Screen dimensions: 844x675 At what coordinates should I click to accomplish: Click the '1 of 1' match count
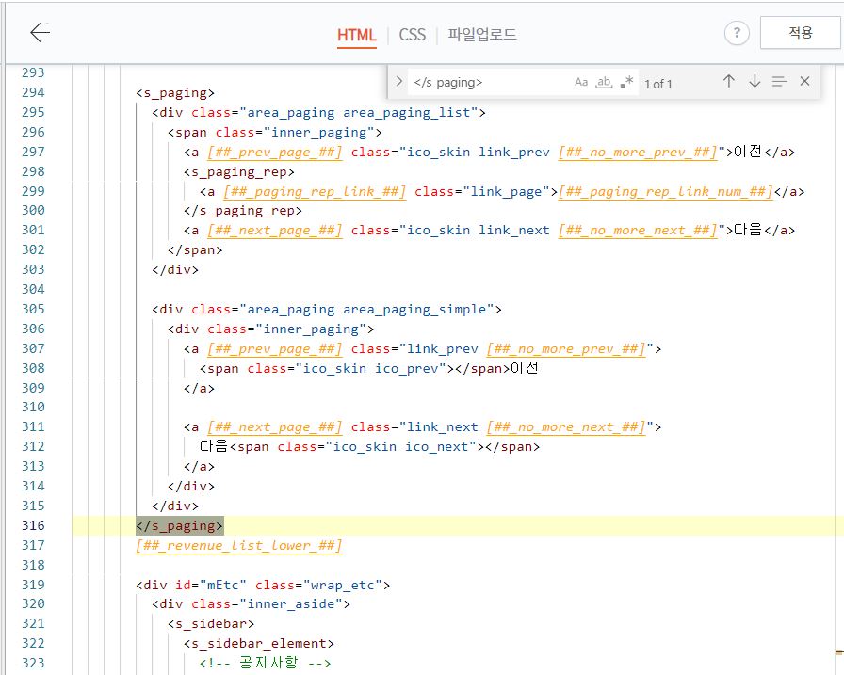coord(658,84)
